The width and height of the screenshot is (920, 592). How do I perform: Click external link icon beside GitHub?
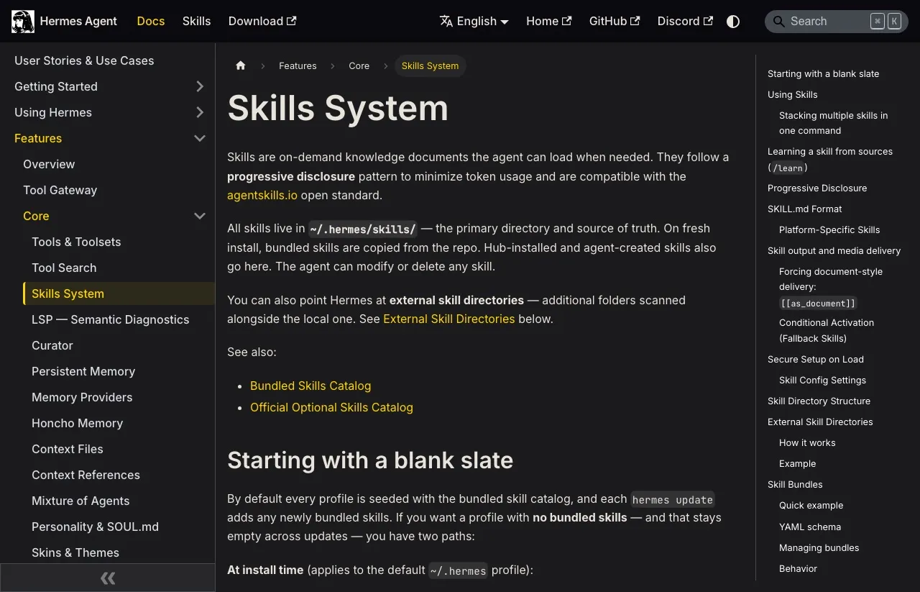(x=635, y=21)
